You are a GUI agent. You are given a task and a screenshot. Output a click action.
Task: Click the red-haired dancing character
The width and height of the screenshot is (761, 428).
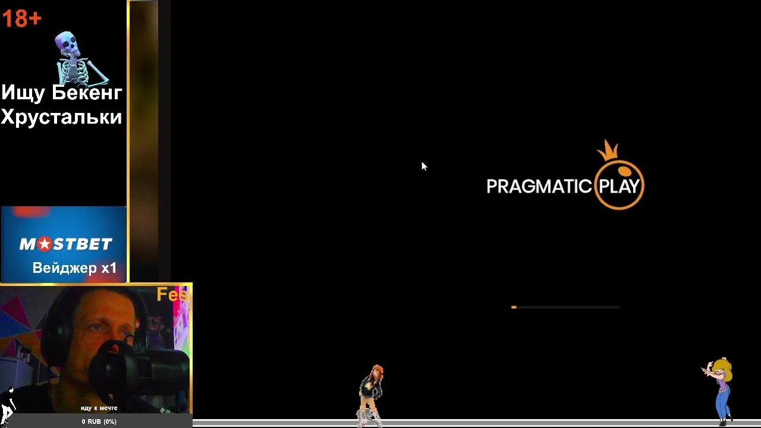pyautogui.click(x=371, y=396)
